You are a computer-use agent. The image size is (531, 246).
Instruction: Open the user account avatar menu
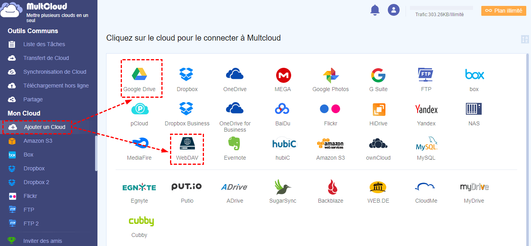pos(394,10)
